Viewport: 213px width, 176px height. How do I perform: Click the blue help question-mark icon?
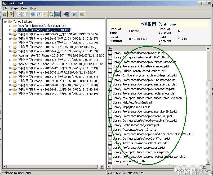tap(74, 14)
